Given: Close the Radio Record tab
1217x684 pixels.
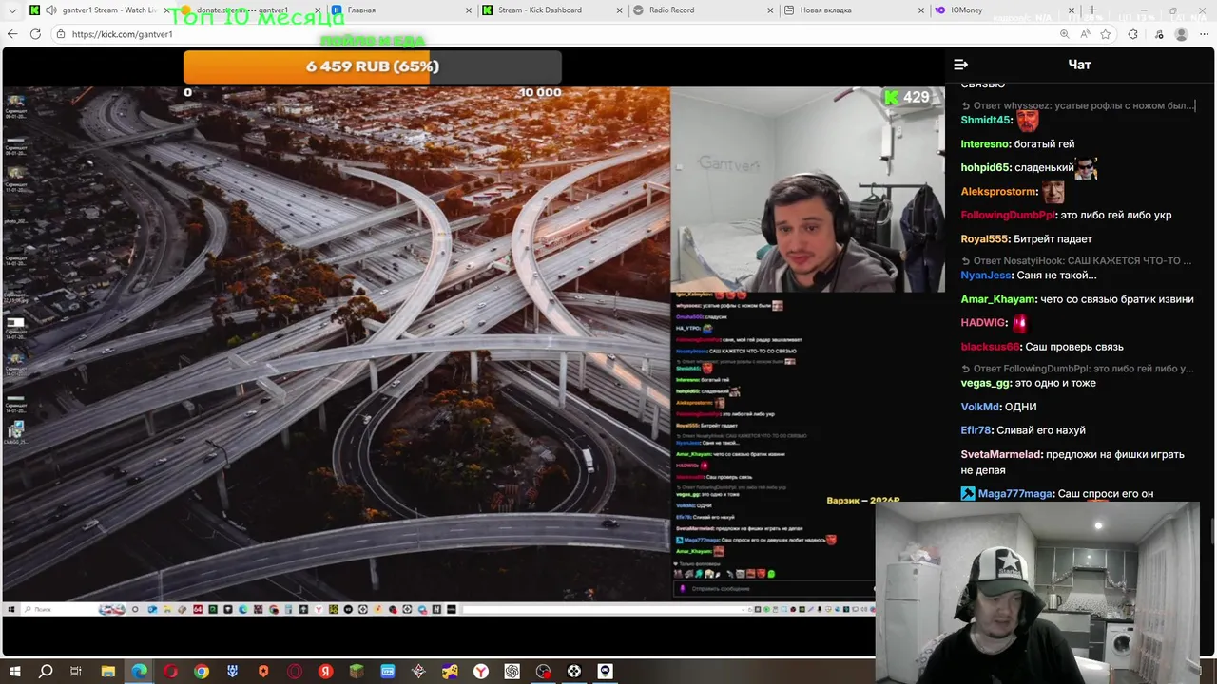Looking at the screenshot, I should point(770,10).
